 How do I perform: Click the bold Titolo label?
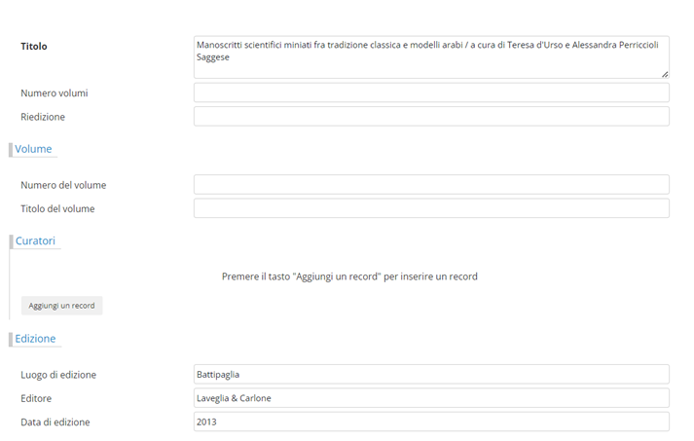[34, 46]
